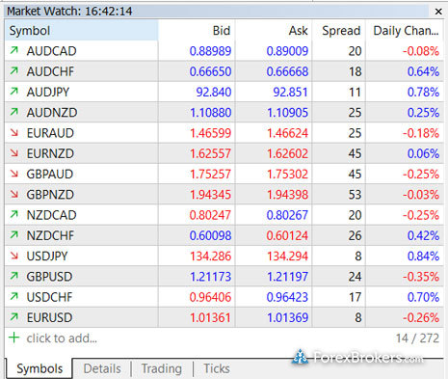
Task: Select the USDJPY symbol name
Action: [47, 257]
